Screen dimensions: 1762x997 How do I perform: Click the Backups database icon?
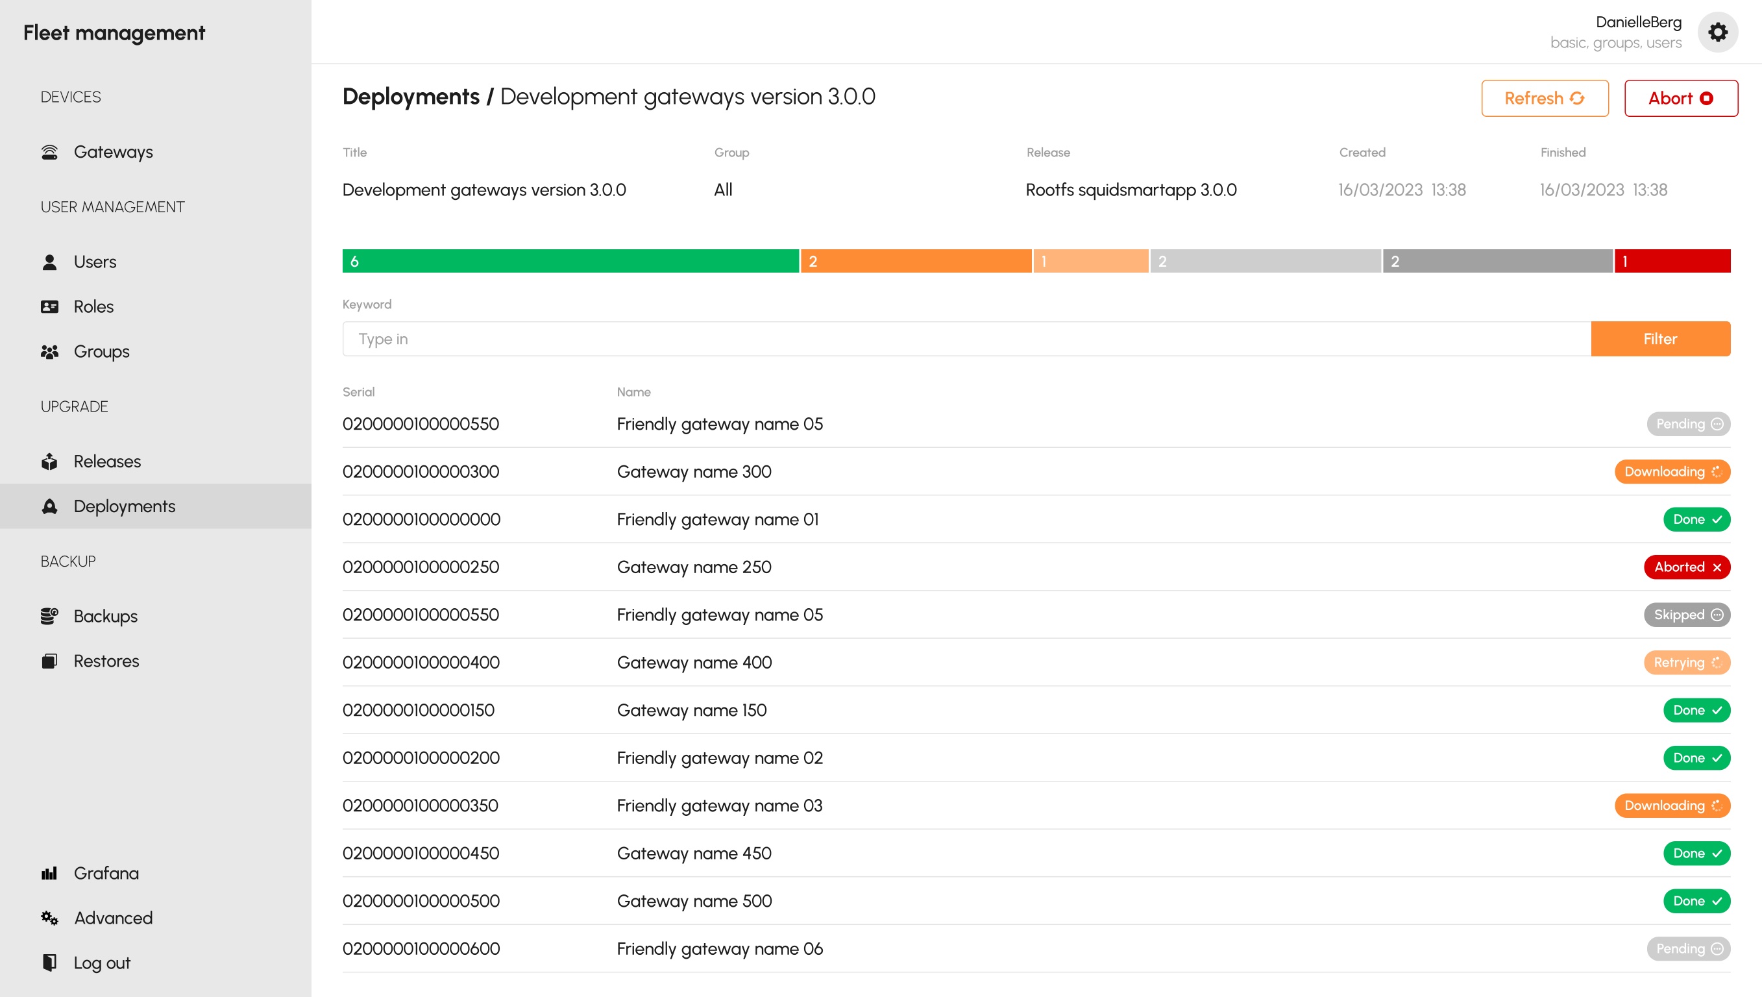coord(49,616)
